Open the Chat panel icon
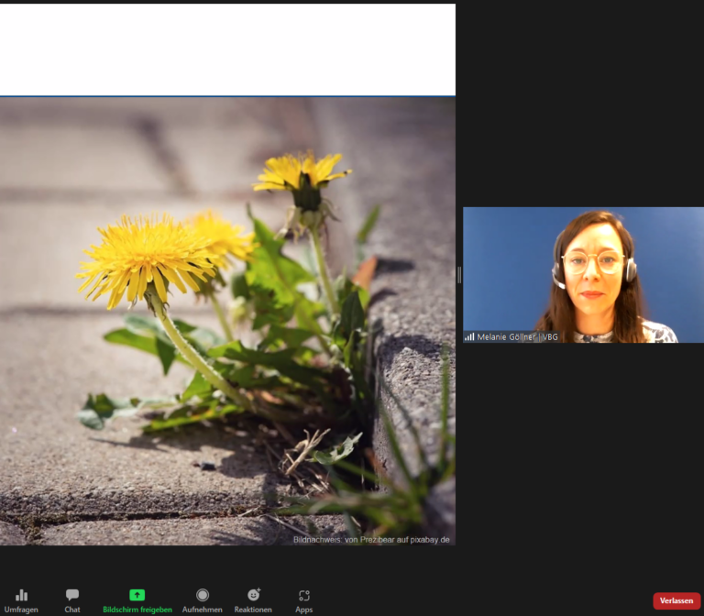This screenshot has height=616, width=704. click(x=72, y=595)
